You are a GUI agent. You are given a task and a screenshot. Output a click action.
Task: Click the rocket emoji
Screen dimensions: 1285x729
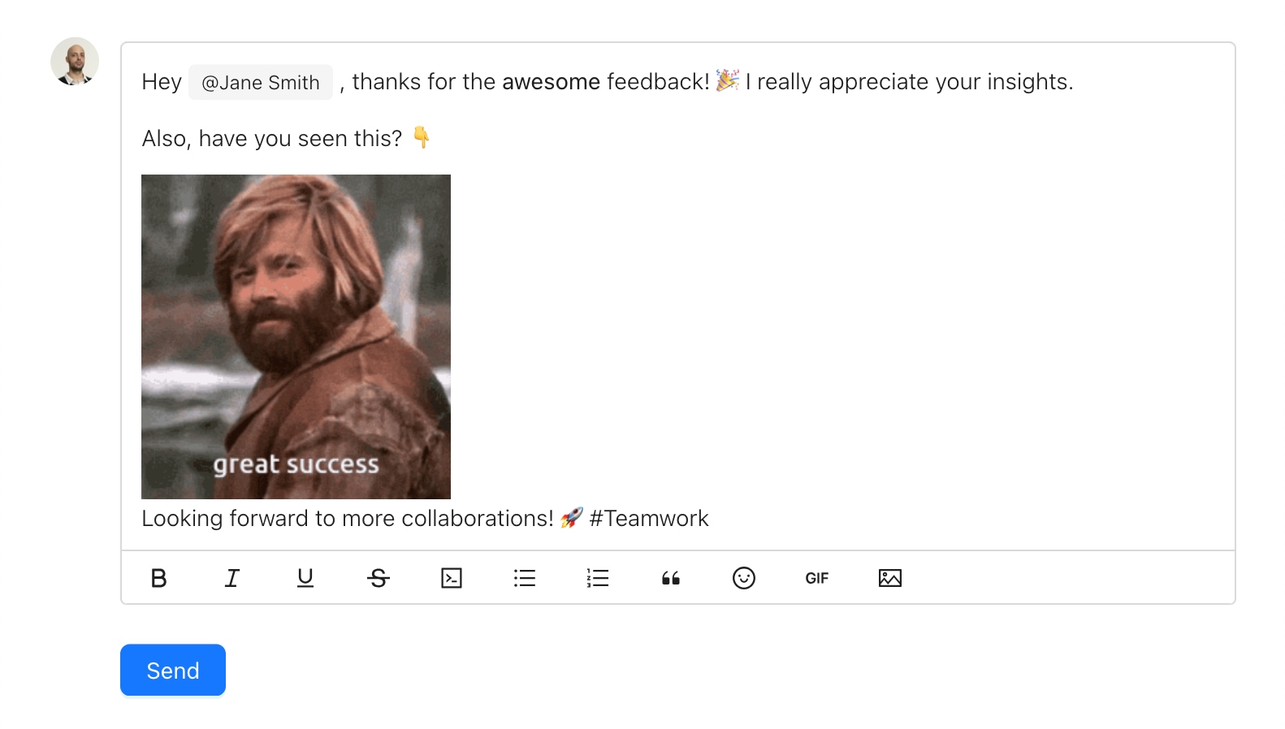(x=572, y=517)
